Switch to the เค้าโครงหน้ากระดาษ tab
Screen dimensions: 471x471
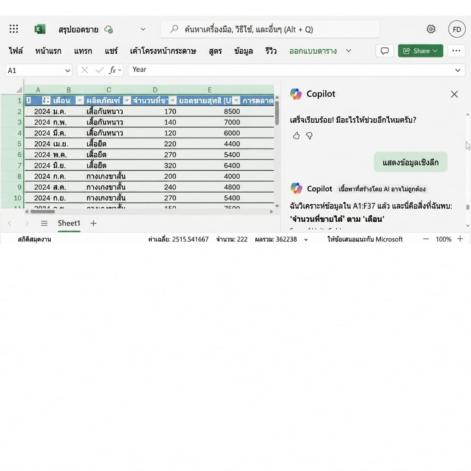pyautogui.click(x=163, y=51)
